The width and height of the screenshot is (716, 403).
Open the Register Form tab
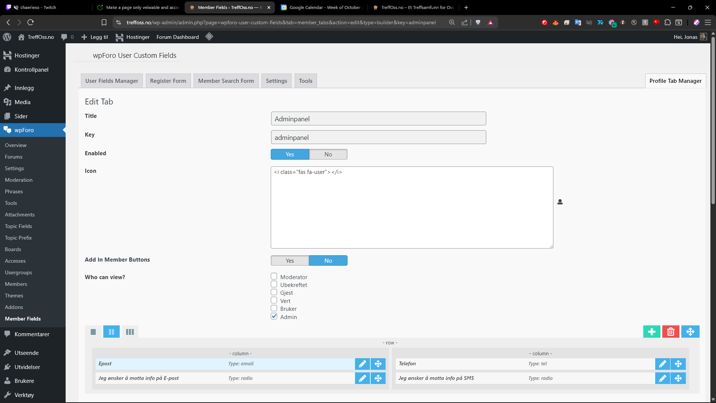(x=168, y=81)
